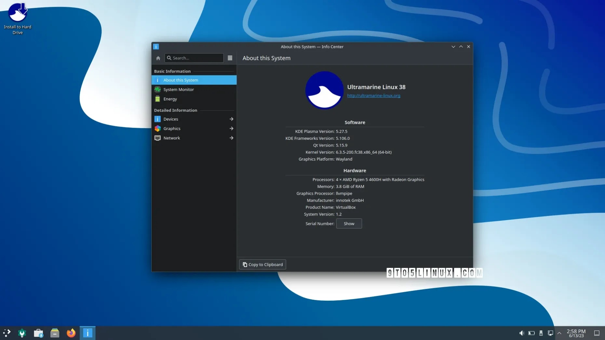
Task: Expand hidden icons in the system tray
Action: click(559, 333)
